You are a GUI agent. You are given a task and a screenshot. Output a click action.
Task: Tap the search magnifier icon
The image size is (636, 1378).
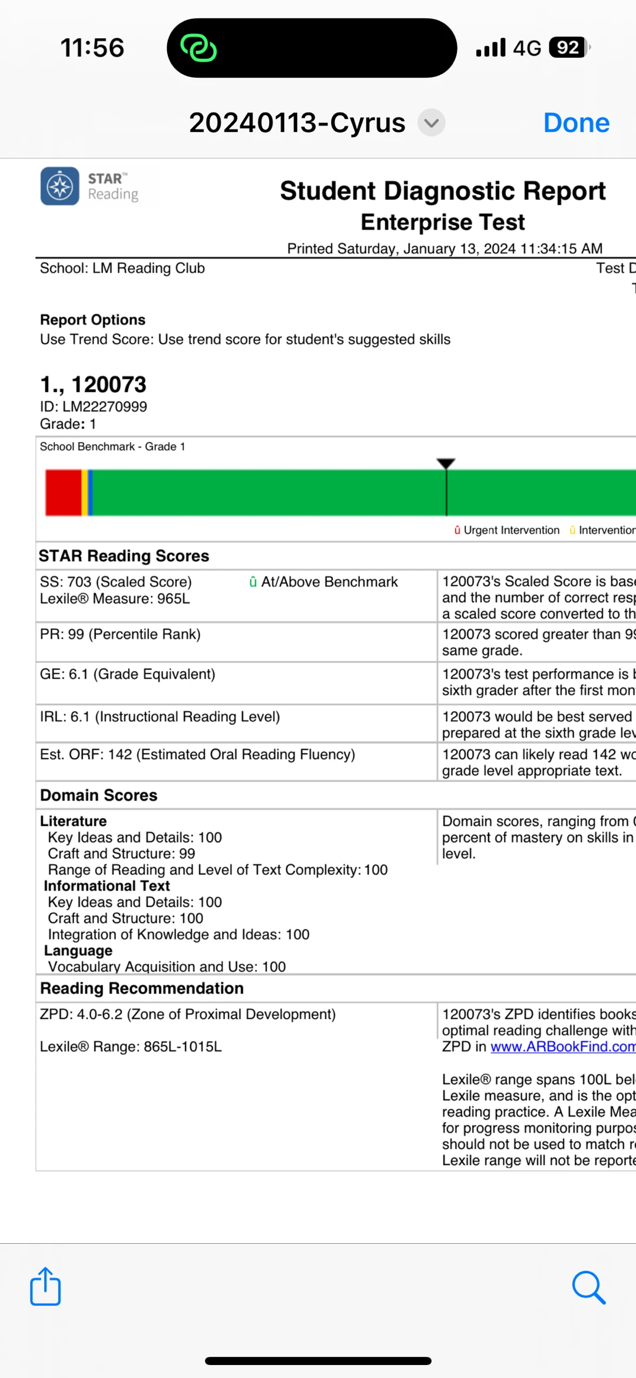[x=588, y=1287]
